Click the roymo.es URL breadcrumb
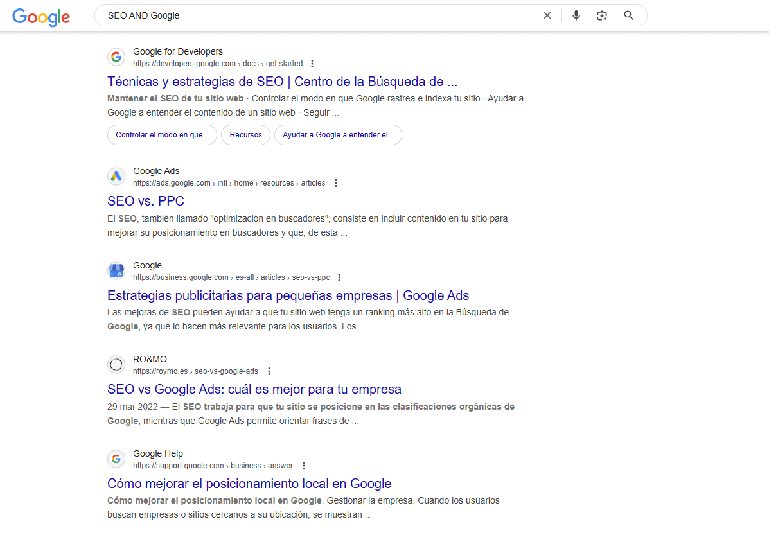 click(x=195, y=371)
